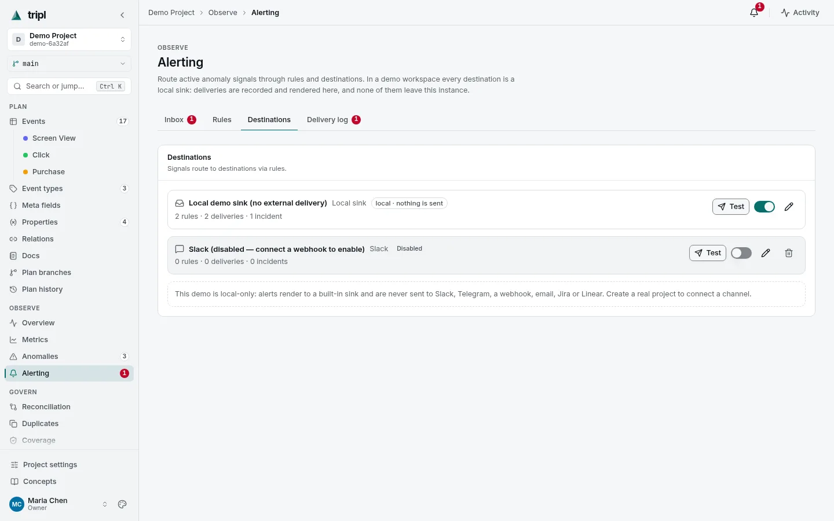Image resolution: width=834 pixels, height=521 pixels.
Task: Open Duplicates page
Action: pyautogui.click(x=69, y=424)
